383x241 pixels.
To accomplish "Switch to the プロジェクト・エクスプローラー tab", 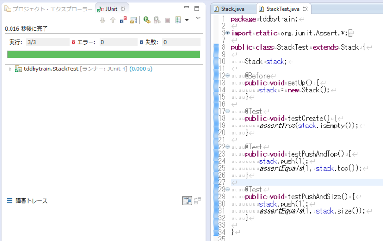I will click(49, 9).
